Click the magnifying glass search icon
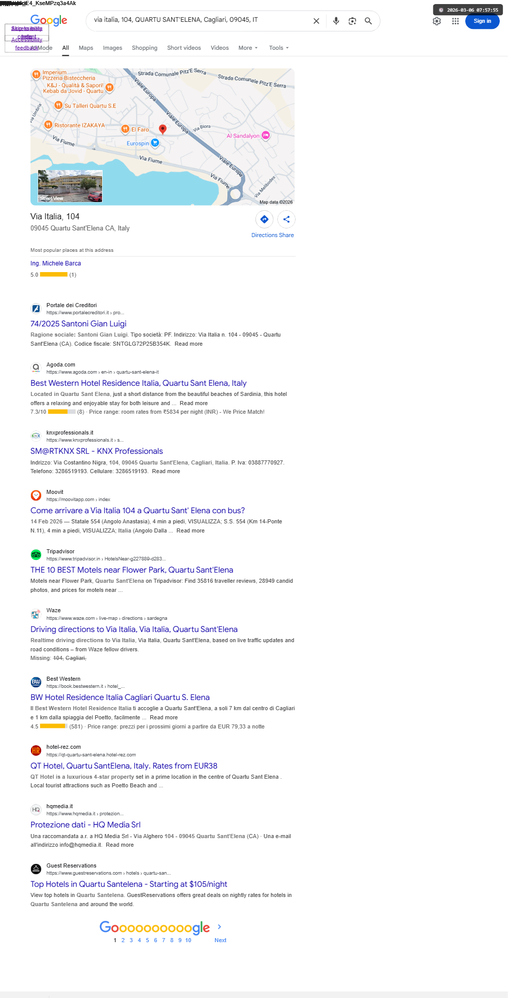514x998 pixels. click(x=368, y=21)
